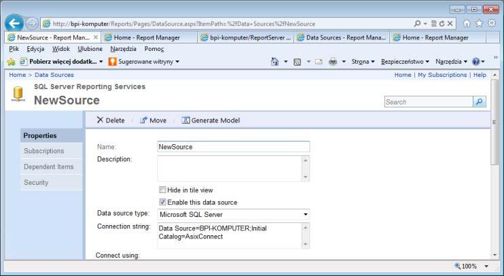Click the RSS feeds icon
Screen dimensions: 504x276
pyautogui.click(x=298, y=62)
